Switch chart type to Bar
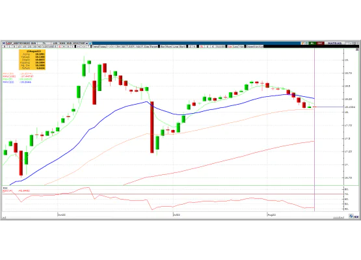The height and width of the screenshot is (260, 361). click(x=163, y=46)
